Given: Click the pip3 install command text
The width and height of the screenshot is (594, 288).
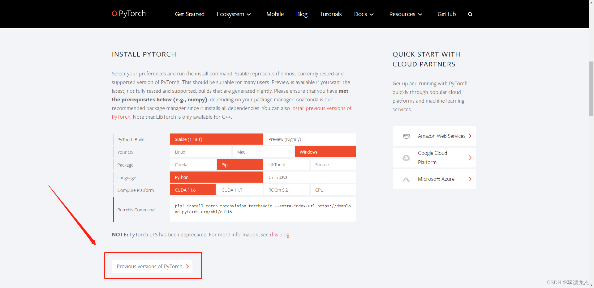Looking at the screenshot, I should 263,209.
